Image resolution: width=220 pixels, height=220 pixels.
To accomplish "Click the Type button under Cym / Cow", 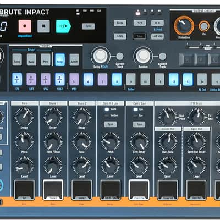I will [139, 124].
